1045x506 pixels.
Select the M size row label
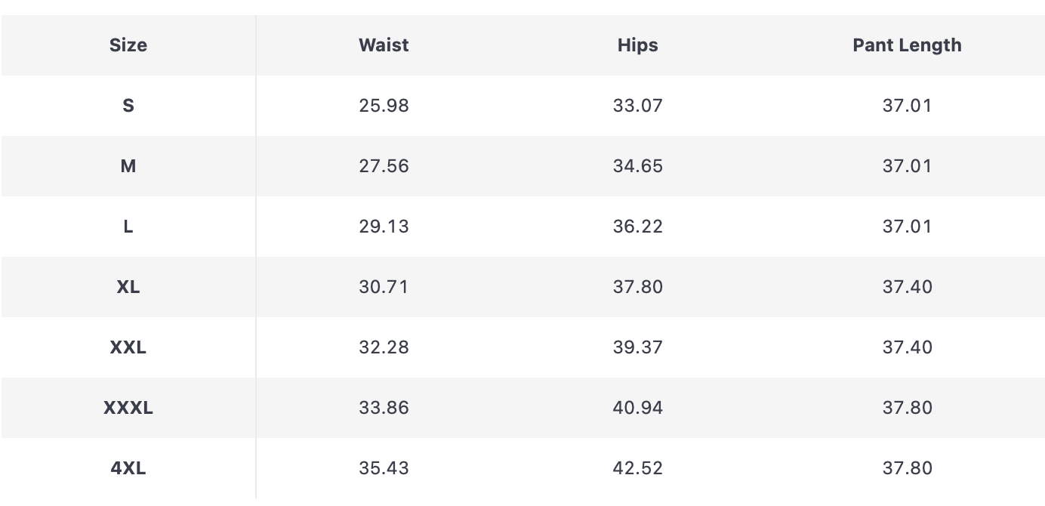[128, 166]
